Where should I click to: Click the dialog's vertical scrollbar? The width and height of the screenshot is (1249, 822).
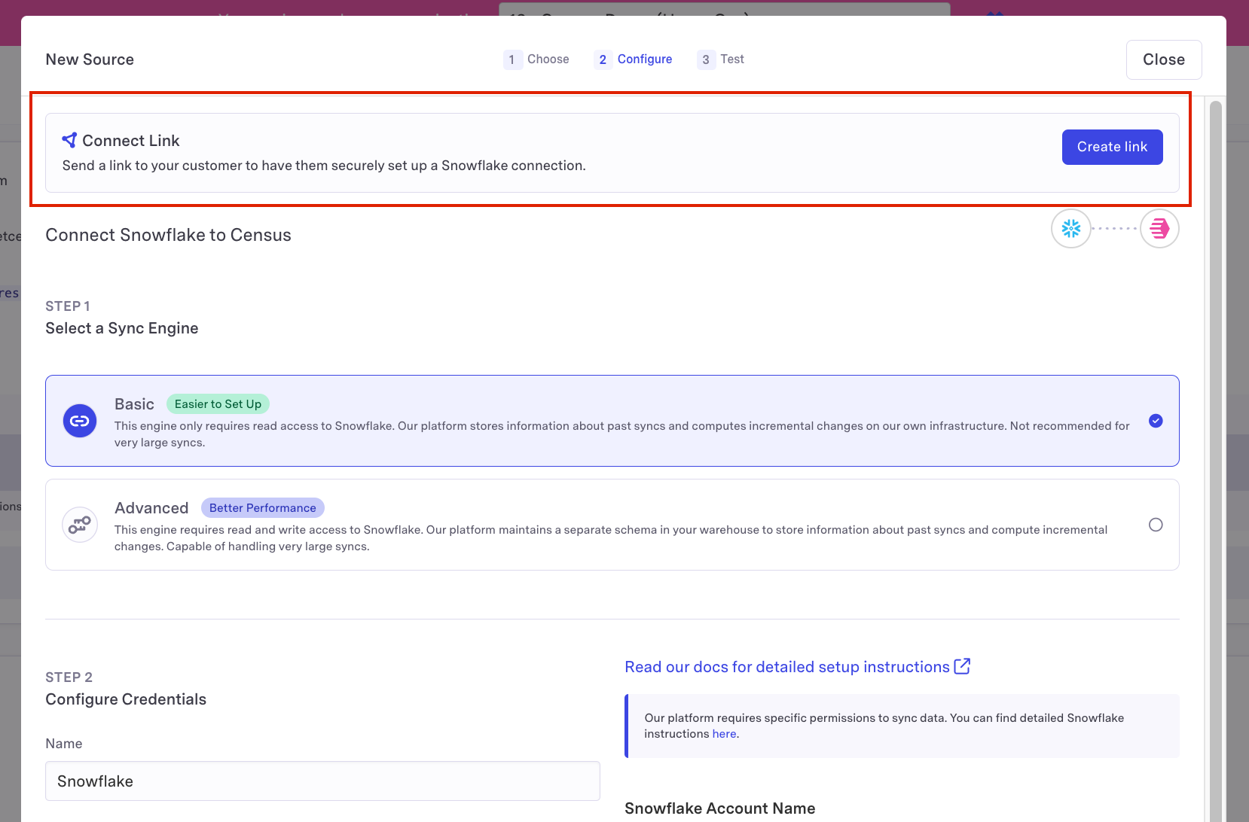[1215, 452]
